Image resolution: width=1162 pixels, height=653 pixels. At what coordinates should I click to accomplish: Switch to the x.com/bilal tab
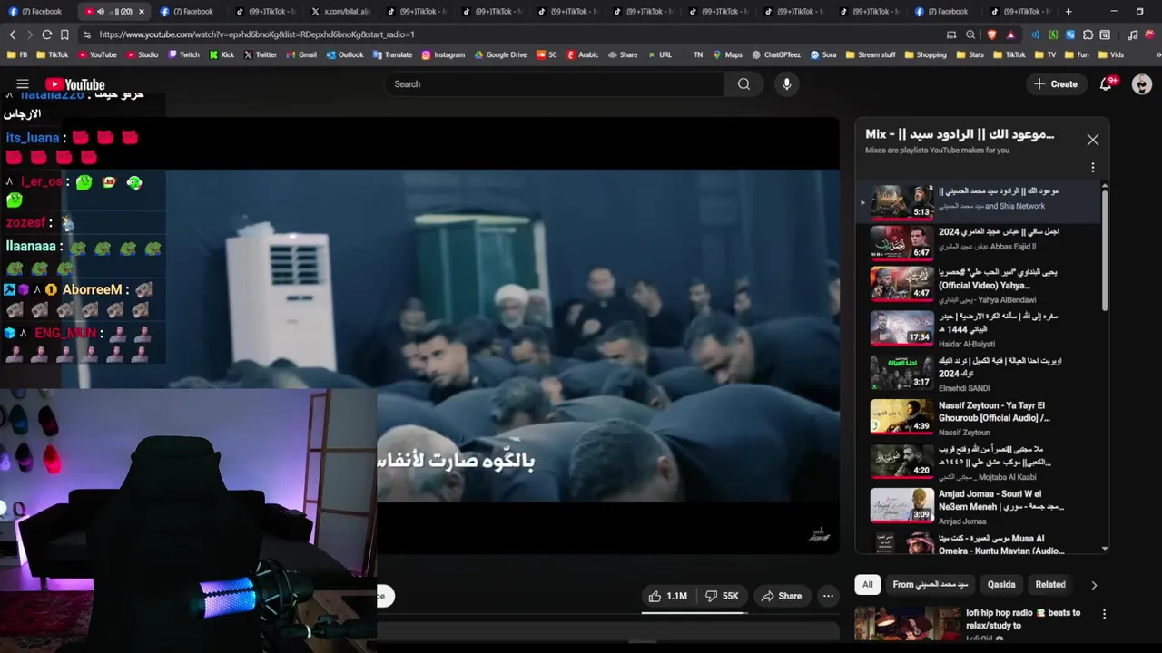[340, 12]
